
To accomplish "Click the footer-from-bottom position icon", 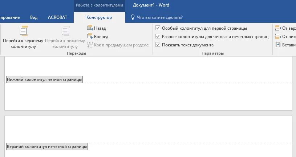I will coord(278,36).
